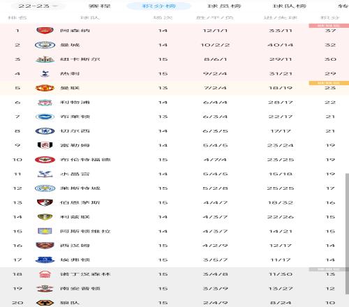Click the 积分 points column header
The height and width of the screenshot is (307, 349).
330,17
